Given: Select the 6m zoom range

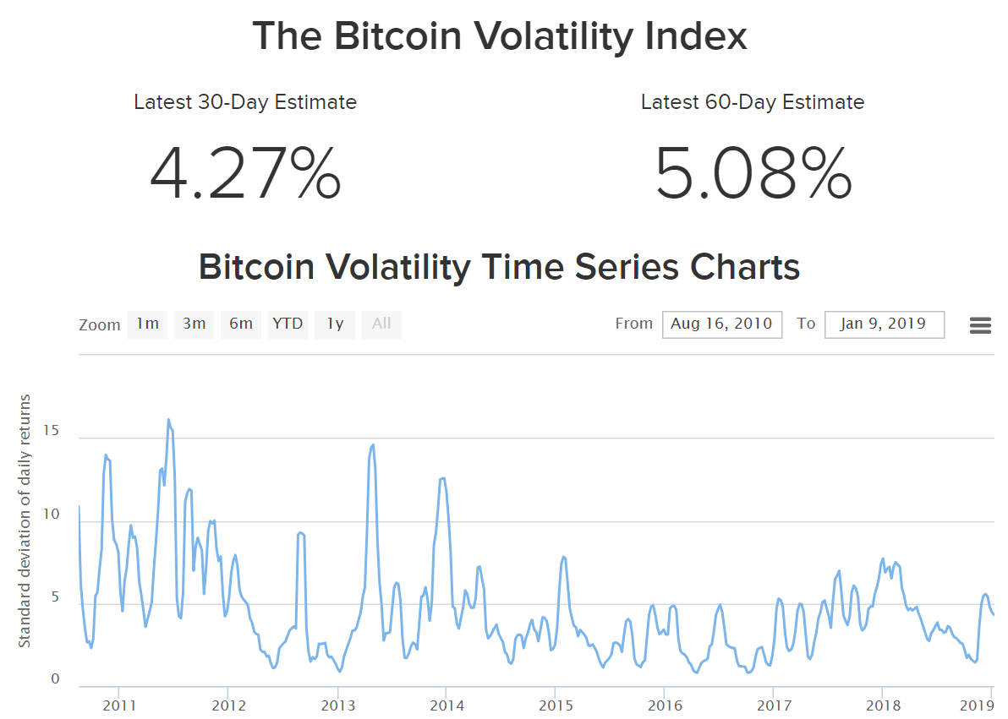Looking at the screenshot, I should (x=241, y=324).
